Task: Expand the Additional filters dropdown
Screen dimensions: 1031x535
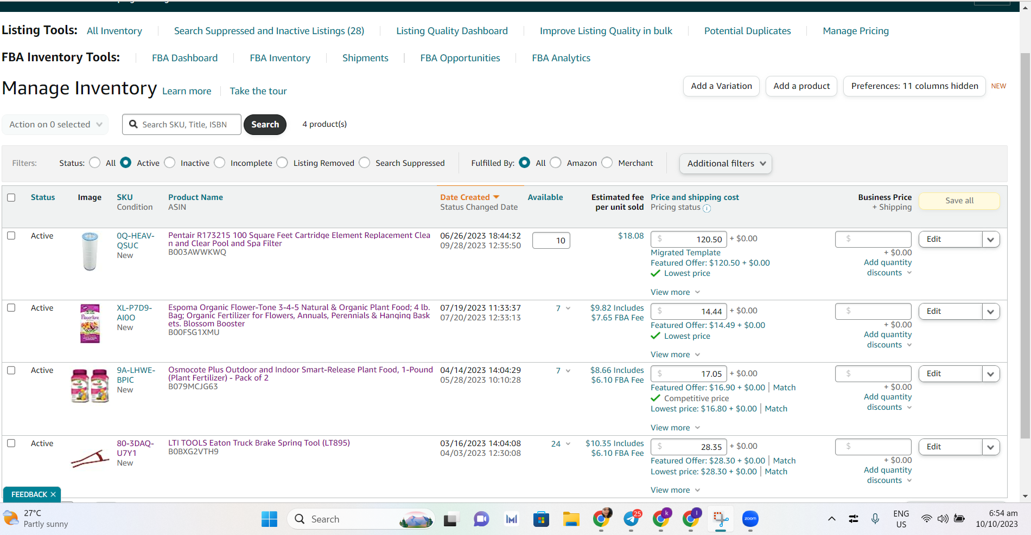Action: pos(726,164)
